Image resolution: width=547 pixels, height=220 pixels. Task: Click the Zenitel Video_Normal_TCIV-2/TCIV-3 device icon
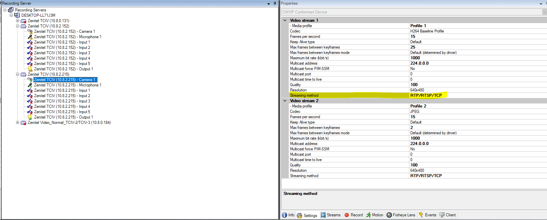pyautogui.click(x=23, y=123)
